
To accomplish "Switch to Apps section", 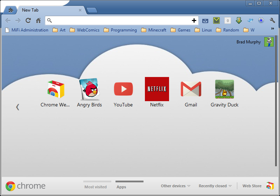I will pyautogui.click(x=129, y=185).
